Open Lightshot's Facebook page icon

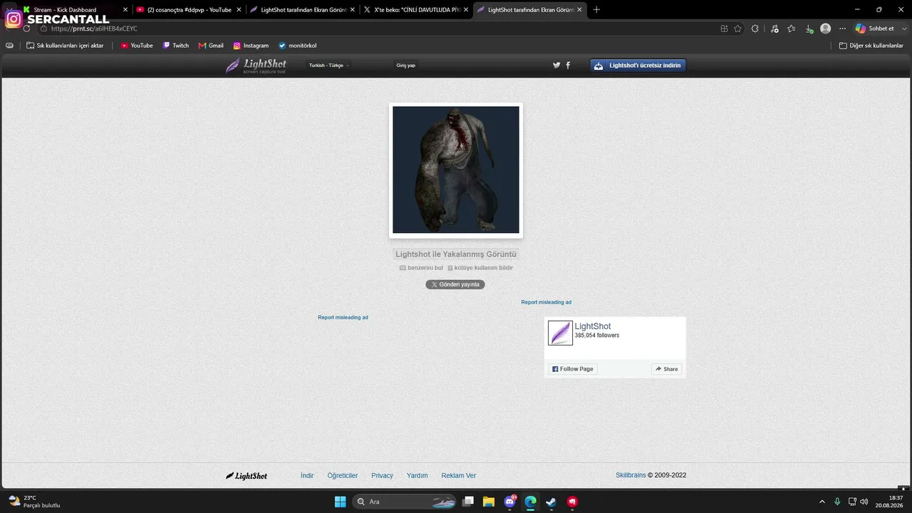click(x=568, y=65)
